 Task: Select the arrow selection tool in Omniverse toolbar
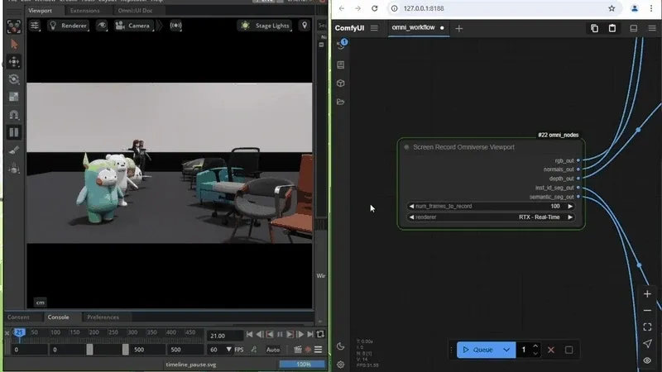(x=14, y=44)
